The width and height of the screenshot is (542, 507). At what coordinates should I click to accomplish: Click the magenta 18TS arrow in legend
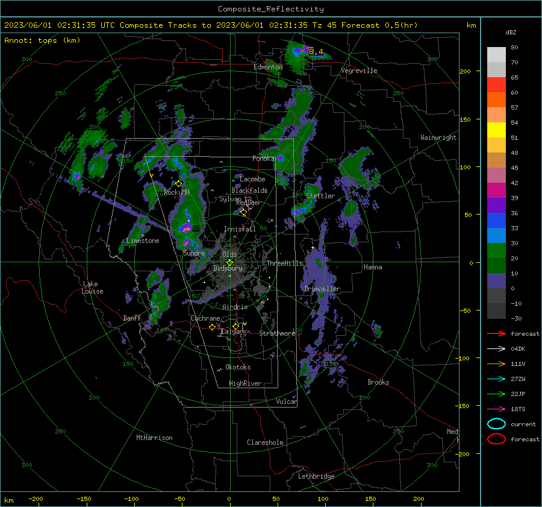click(496, 409)
